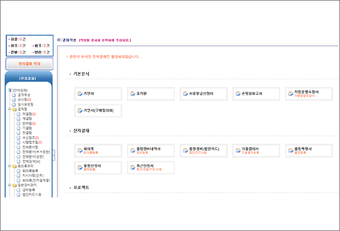The image size is (340, 231).
Task: Open the 전체문서함 tree item
Action: click(x=30, y=147)
